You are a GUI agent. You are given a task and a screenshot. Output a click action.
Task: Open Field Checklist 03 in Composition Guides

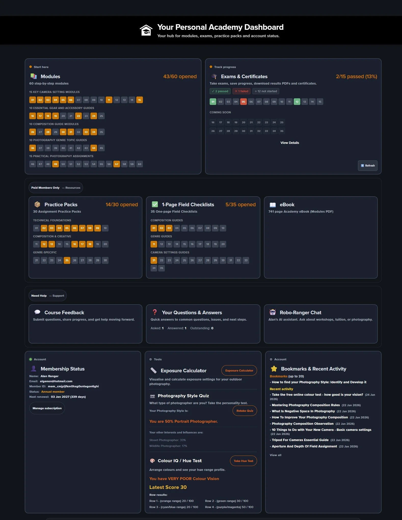click(169, 228)
